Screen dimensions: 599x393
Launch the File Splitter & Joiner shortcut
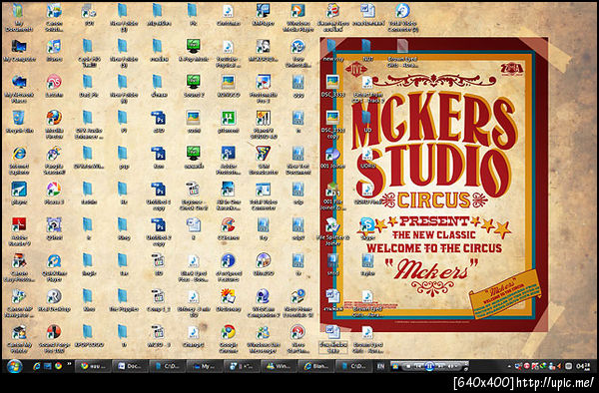coord(332,230)
